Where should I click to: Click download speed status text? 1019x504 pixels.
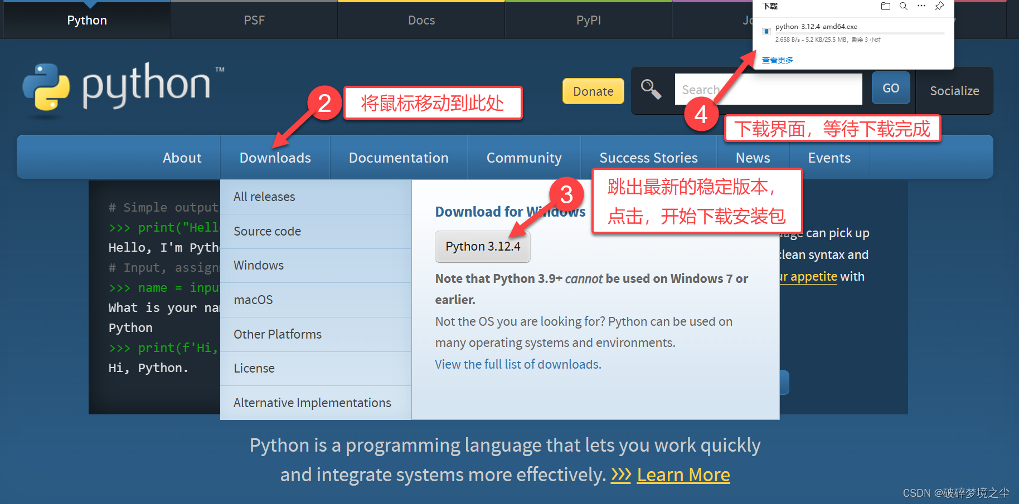click(828, 40)
